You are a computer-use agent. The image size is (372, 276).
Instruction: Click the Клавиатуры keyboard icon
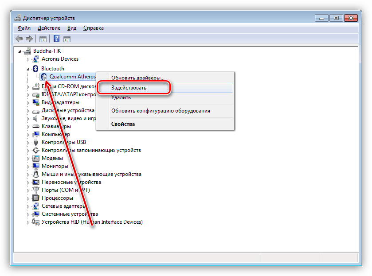click(x=36, y=126)
